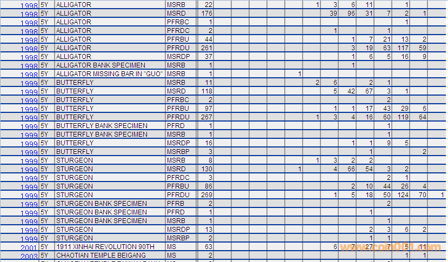
Task: Click the 1998 link for ALLIGATOR MSRD row
Action: point(29,15)
